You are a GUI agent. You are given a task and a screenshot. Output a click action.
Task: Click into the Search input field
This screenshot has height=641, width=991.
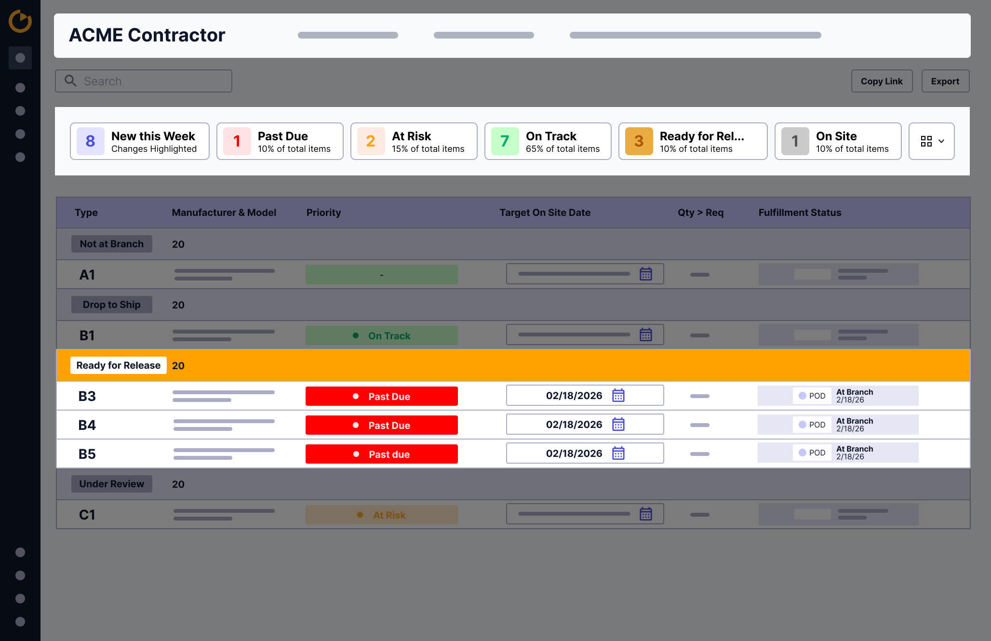coord(154,81)
